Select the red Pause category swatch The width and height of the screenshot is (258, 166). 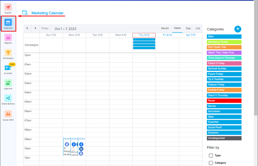pyautogui.click(x=224, y=100)
